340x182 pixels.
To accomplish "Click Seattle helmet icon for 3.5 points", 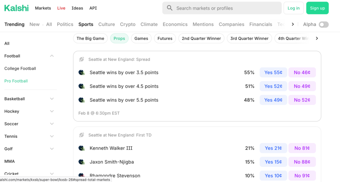I will tap(82, 72).
